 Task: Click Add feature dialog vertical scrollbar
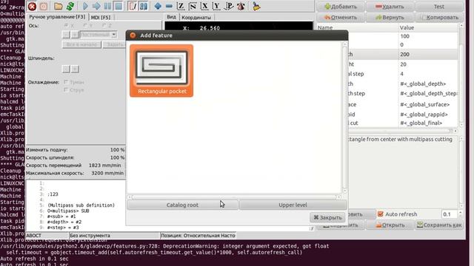(344, 117)
